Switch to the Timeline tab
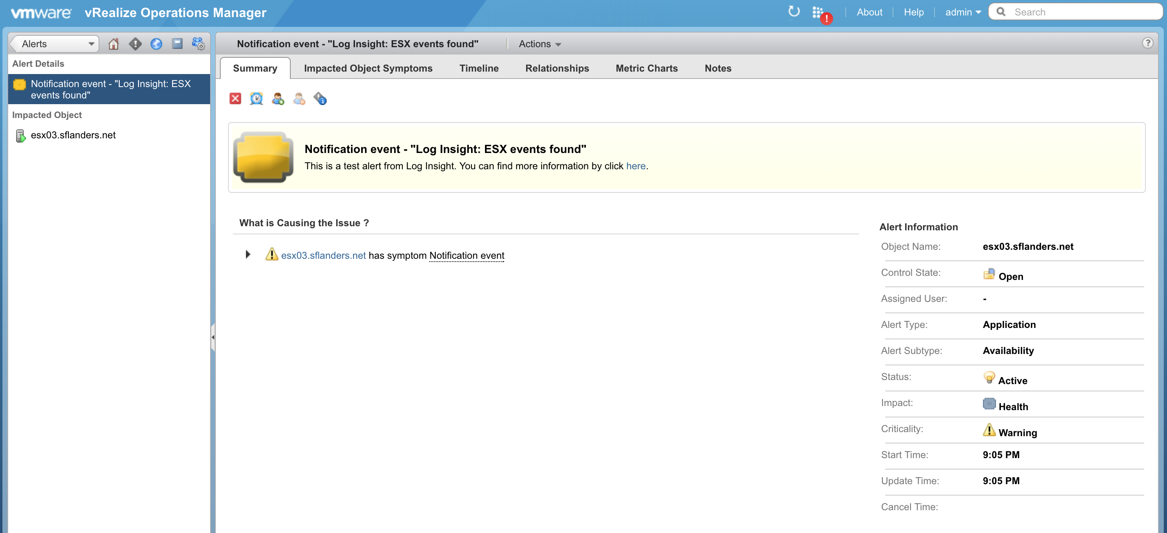Viewport: 1167px width, 533px height. (478, 68)
